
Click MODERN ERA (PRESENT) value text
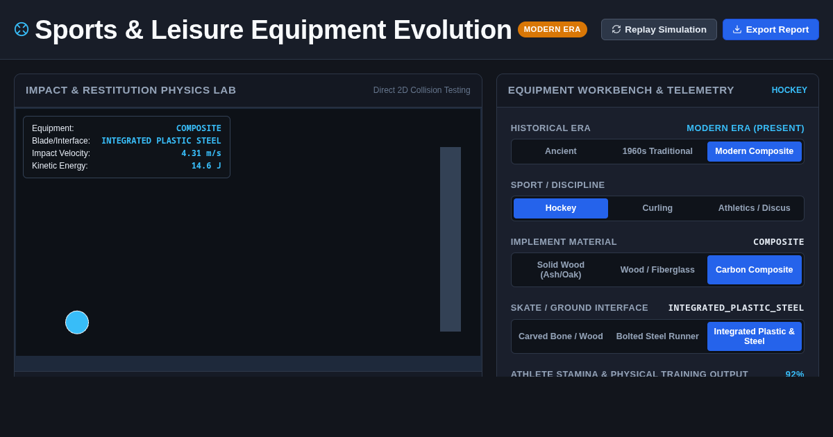point(746,128)
